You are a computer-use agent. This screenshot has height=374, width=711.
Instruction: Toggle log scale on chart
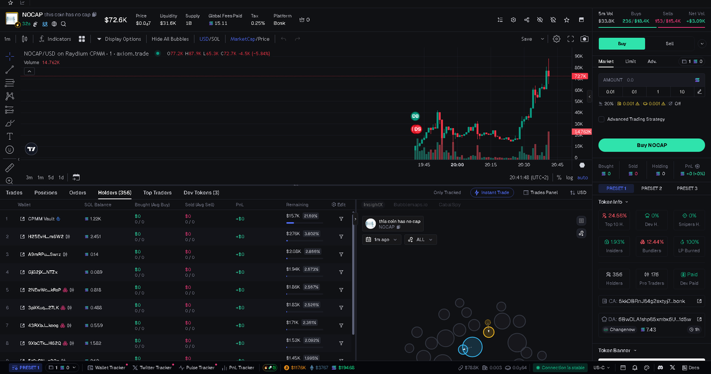click(569, 177)
